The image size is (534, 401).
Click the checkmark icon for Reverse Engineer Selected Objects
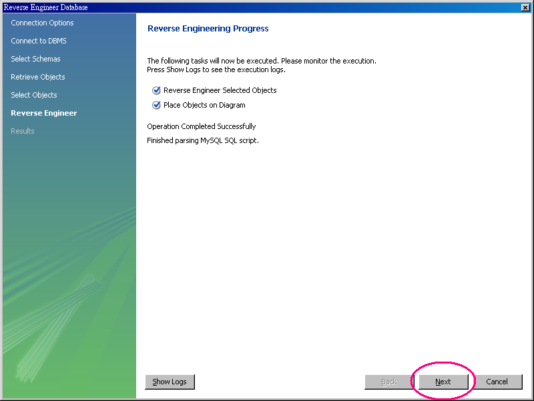click(x=156, y=90)
